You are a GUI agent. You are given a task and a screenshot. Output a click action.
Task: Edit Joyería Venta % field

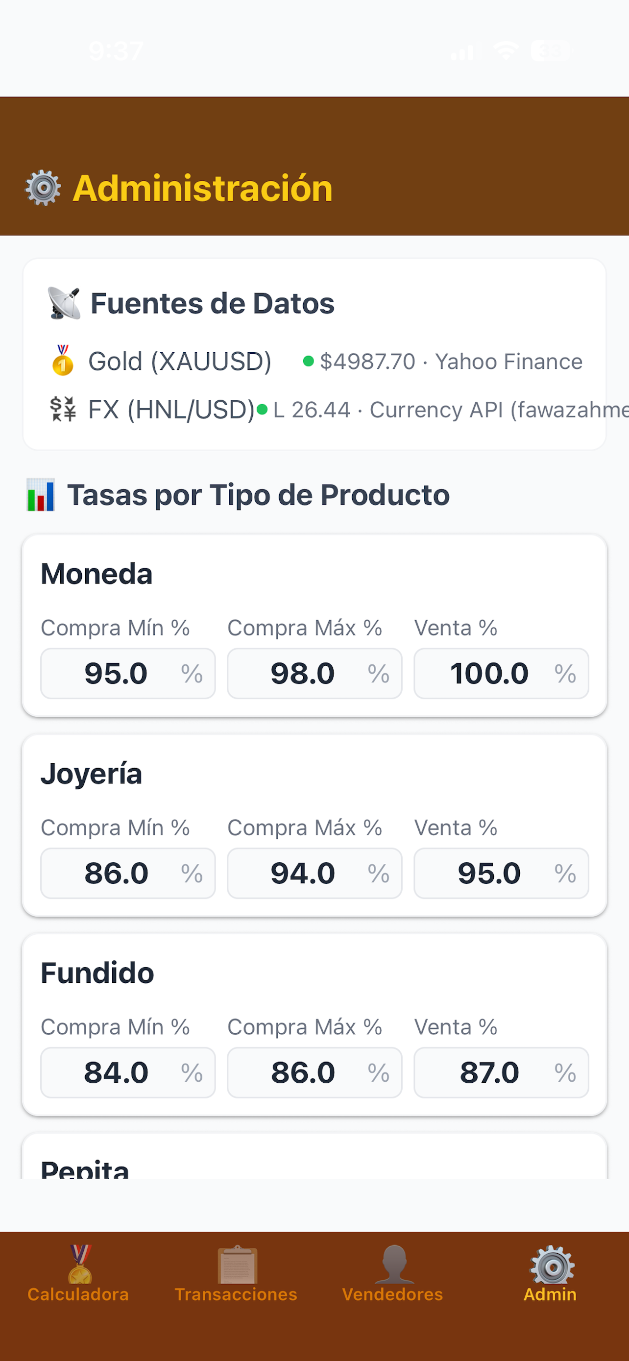pyautogui.click(x=501, y=874)
